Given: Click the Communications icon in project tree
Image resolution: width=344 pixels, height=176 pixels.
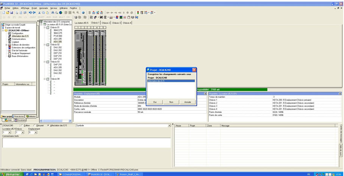Looking at the screenshot, I should pos(9,39).
